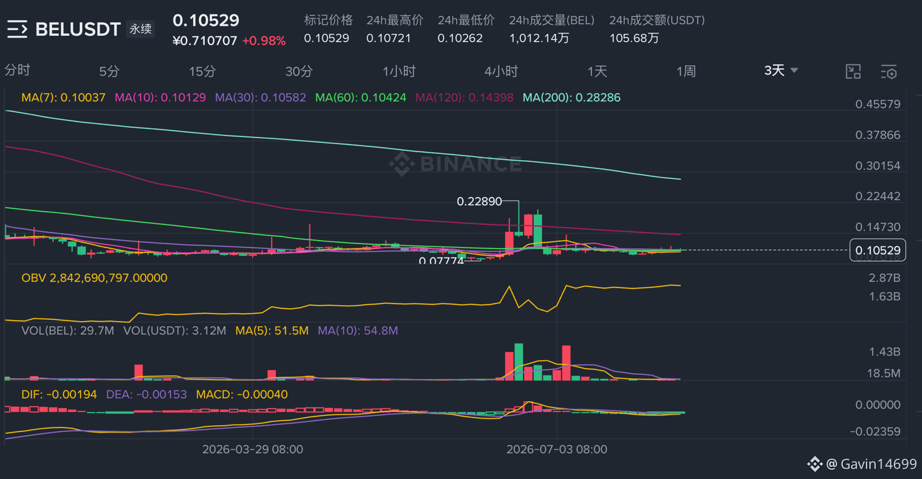Image resolution: width=922 pixels, height=479 pixels.
Task: Click the 0.07774 low price marker
Action: point(442,261)
